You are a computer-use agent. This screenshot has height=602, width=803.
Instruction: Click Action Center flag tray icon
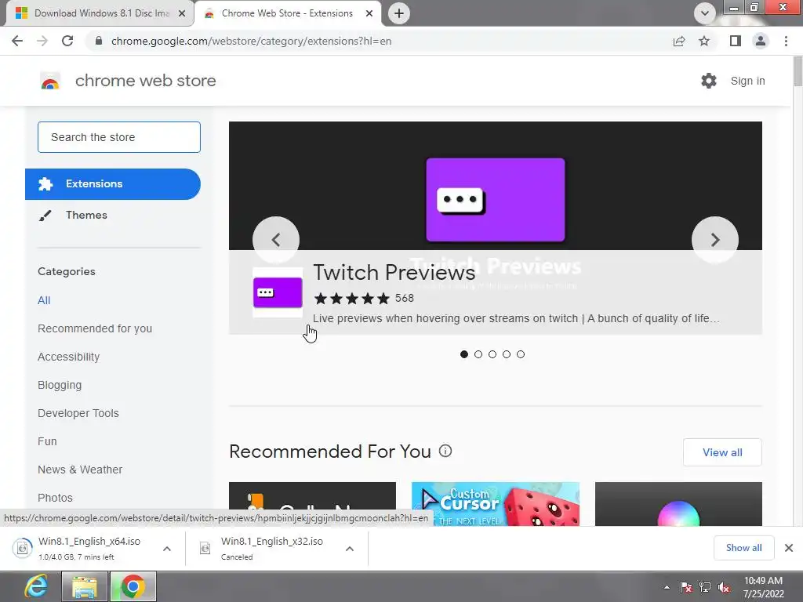click(x=686, y=587)
